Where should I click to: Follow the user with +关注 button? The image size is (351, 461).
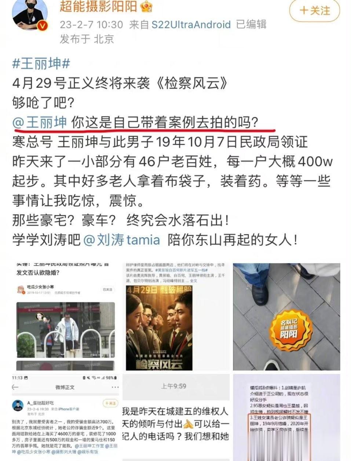(314, 11)
